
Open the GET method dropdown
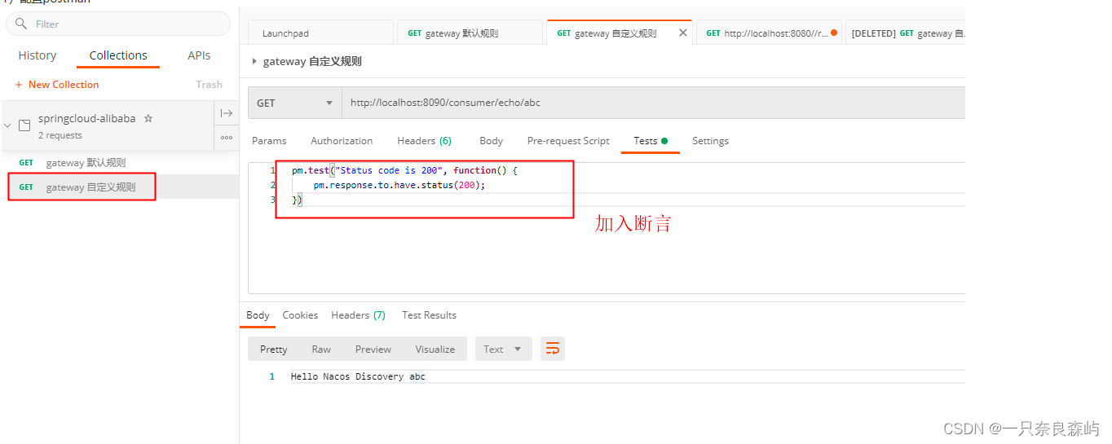[295, 103]
